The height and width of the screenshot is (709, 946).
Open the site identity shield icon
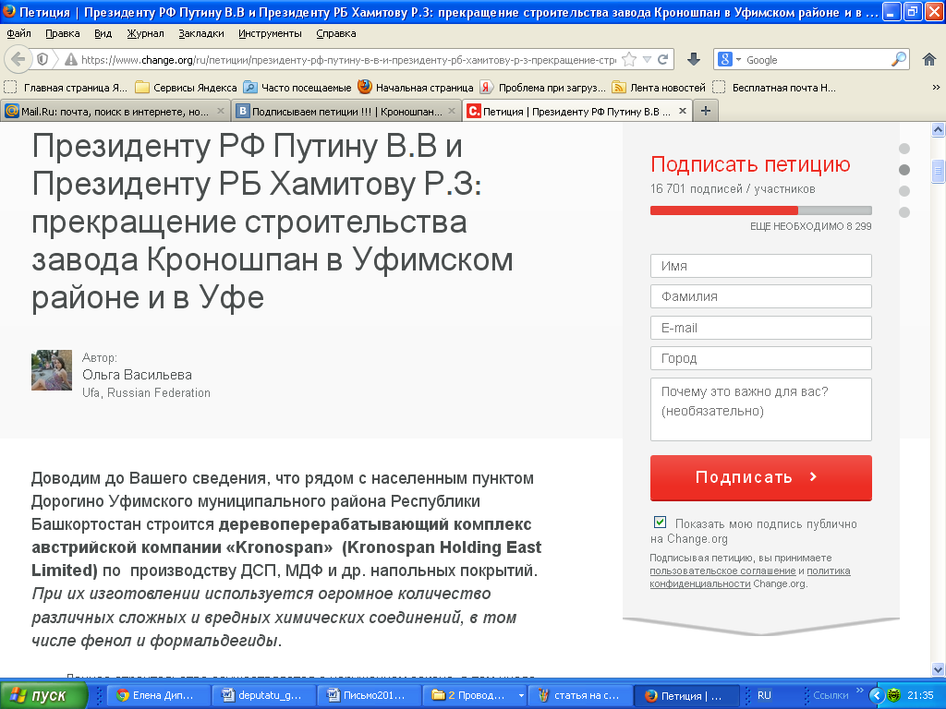coord(42,59)
